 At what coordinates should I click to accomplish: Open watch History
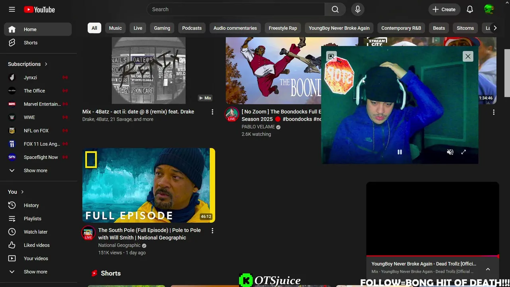38,205
